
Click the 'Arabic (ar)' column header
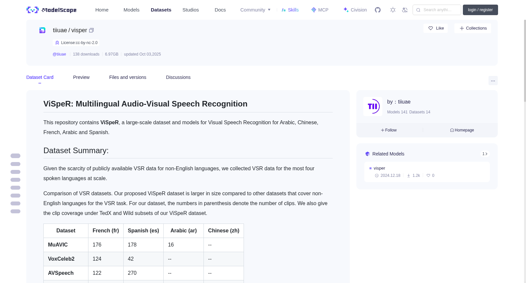coord(183,231)
